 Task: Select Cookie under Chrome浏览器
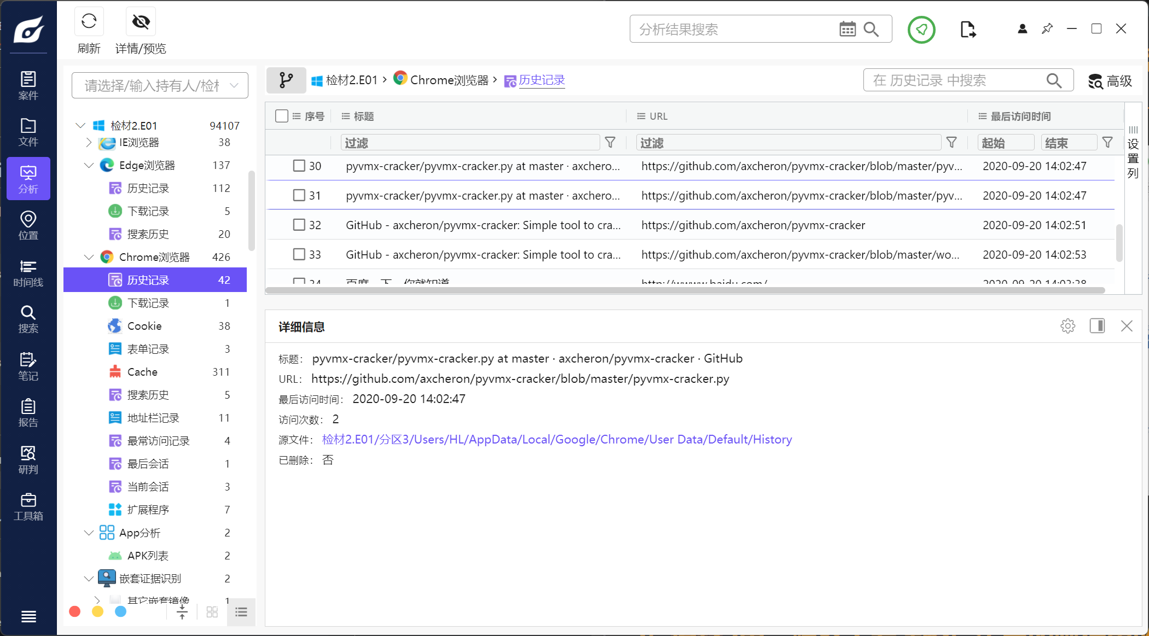pyautogui.click(x=144, y=326)
